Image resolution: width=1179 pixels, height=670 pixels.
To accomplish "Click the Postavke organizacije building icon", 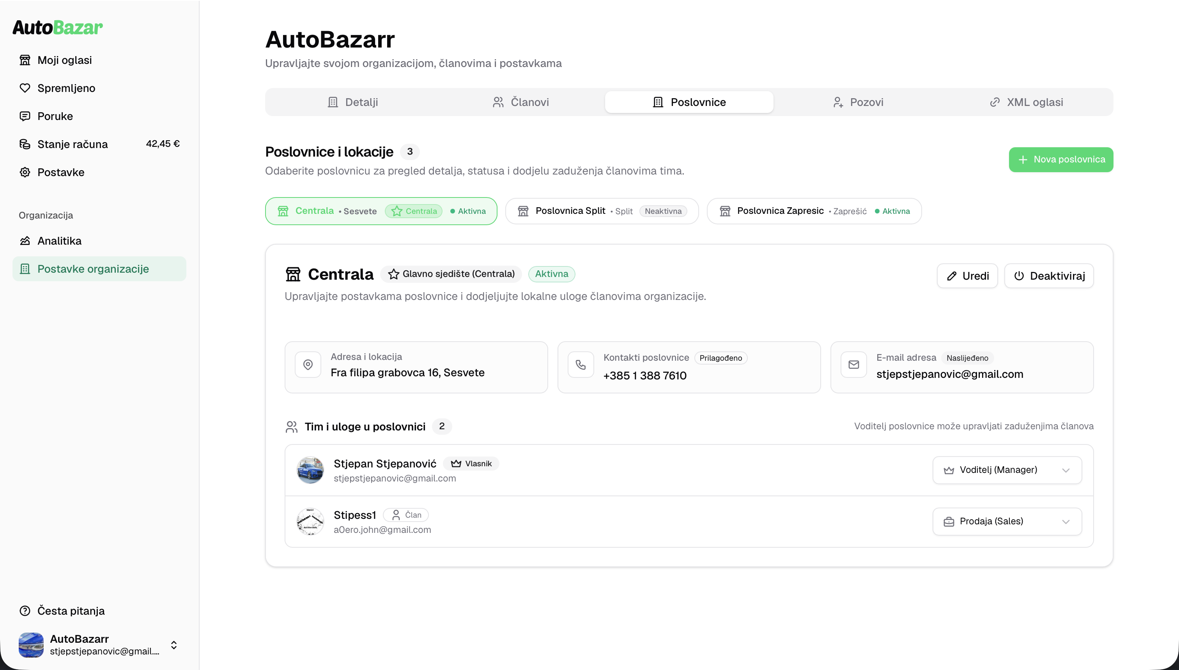I will 25,269.
